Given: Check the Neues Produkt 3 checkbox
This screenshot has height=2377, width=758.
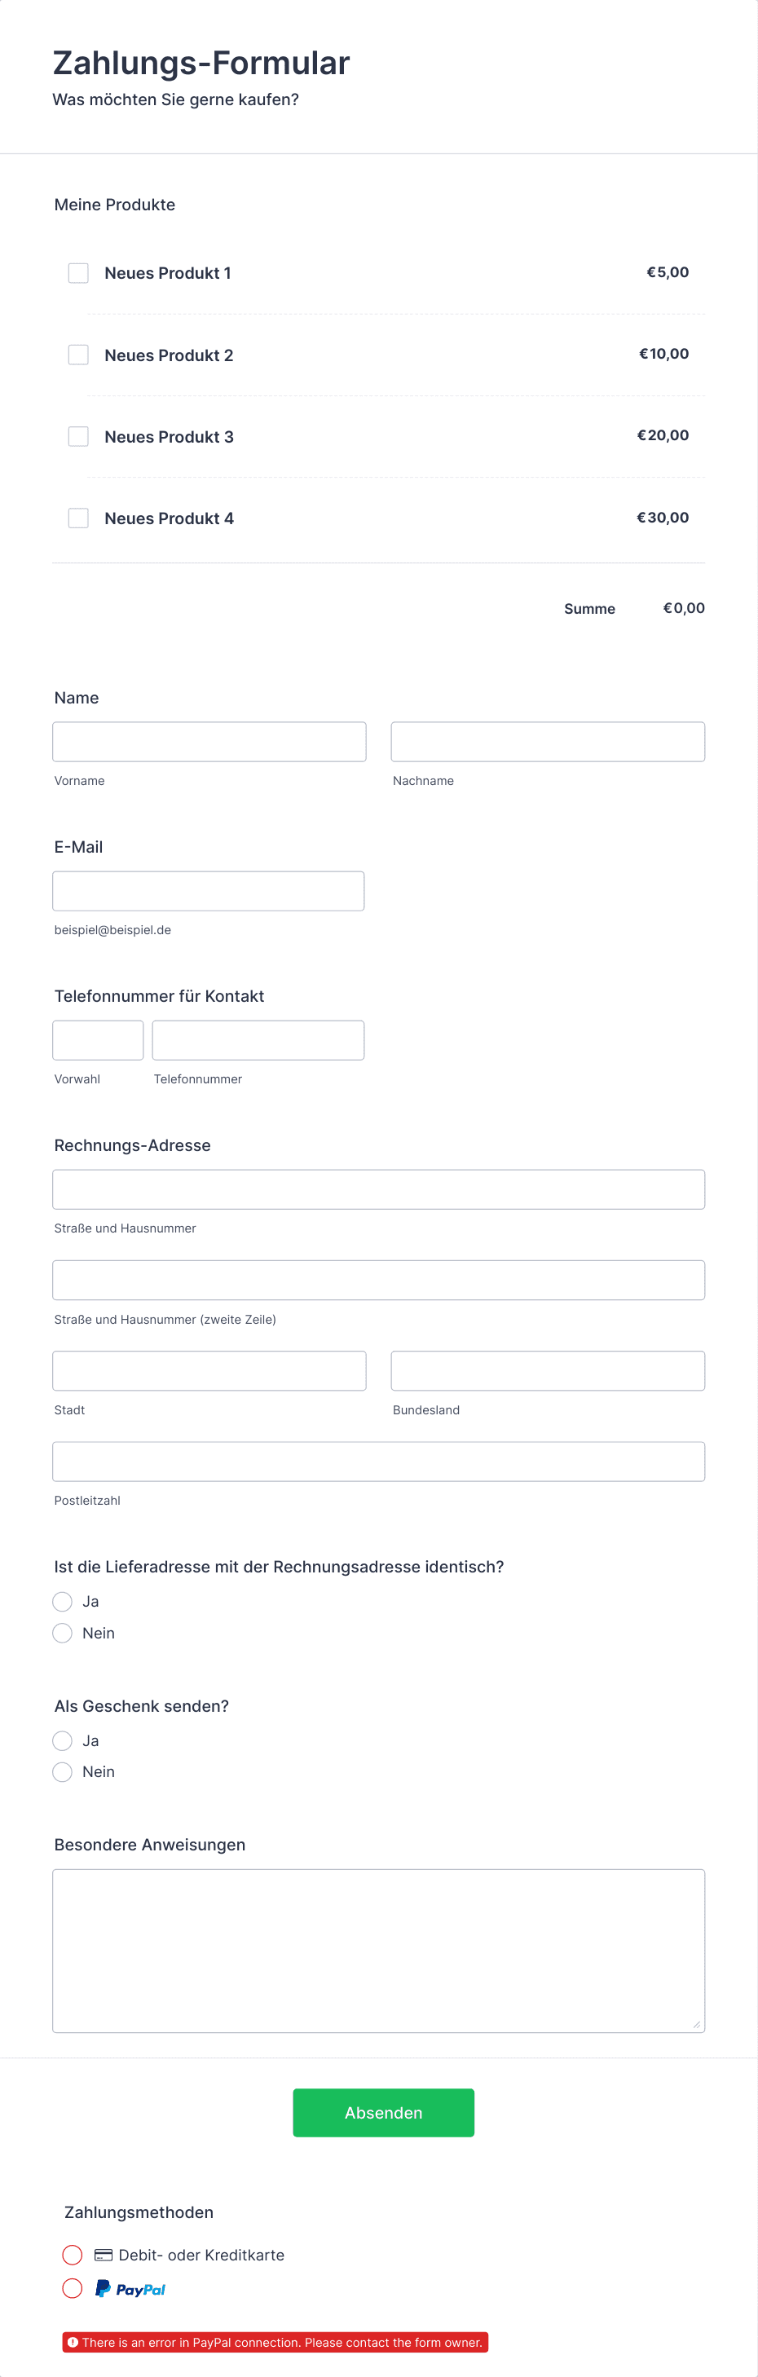Looking at the screenshot, I should point(78,436).
